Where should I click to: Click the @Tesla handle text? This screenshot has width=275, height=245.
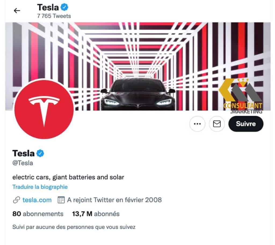(22, 163)
